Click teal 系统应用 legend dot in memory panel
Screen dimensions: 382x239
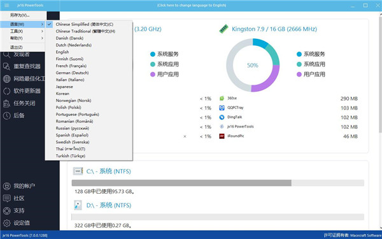[299, 64]
